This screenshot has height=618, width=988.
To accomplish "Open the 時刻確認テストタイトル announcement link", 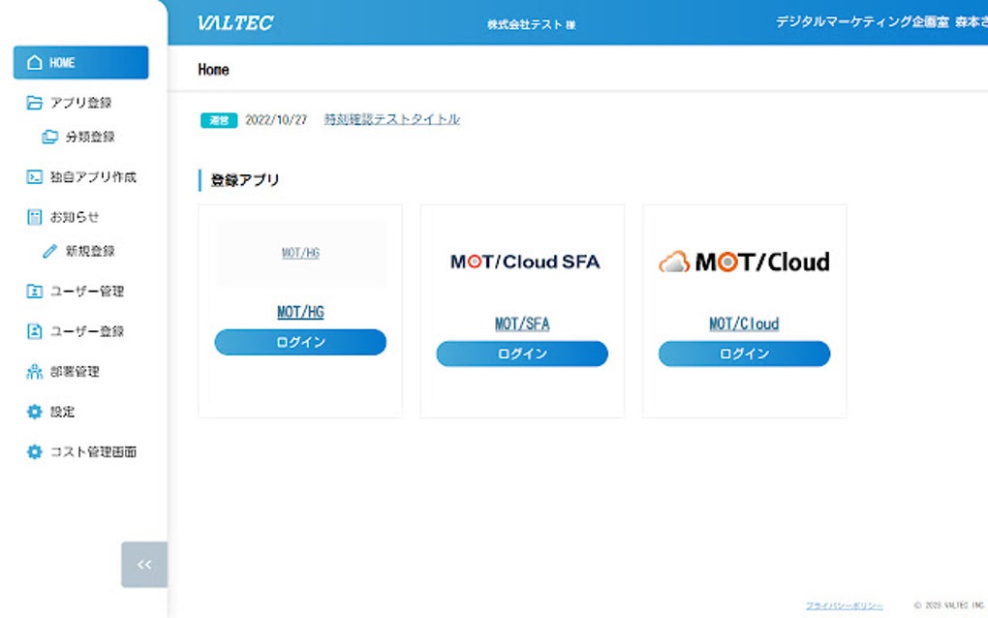I will (392, 119).
